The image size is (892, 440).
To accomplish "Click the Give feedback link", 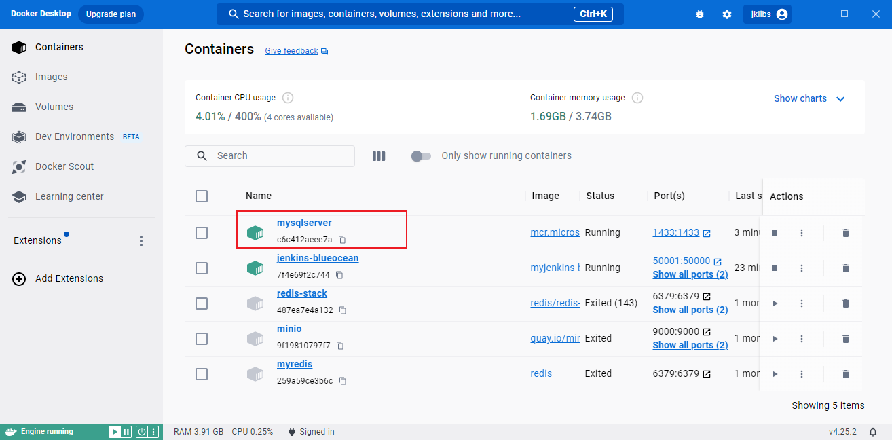I will 296,51.
